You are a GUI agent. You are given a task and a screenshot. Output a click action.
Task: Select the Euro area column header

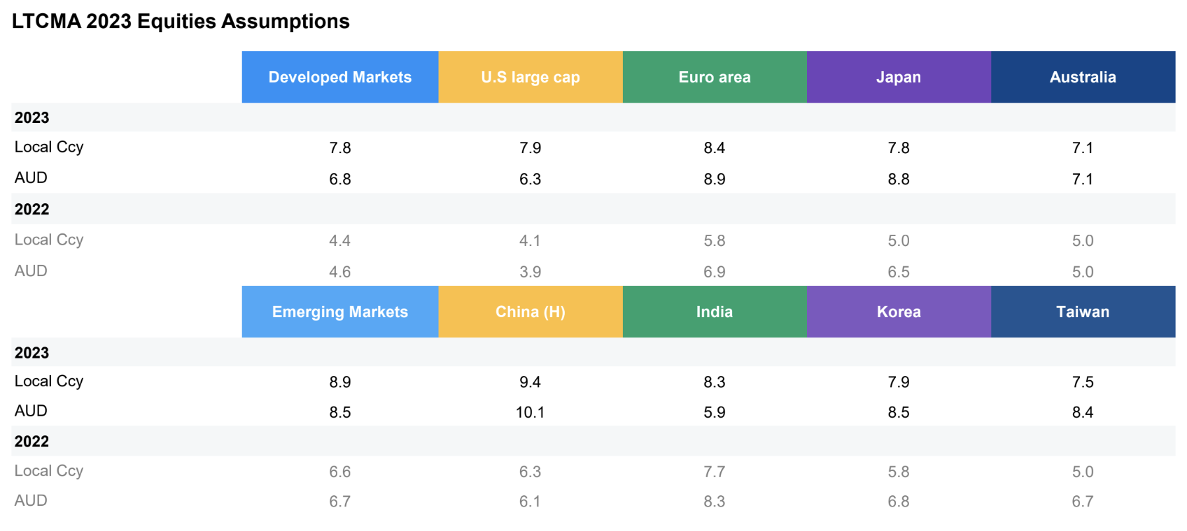[x=715, y=78]
